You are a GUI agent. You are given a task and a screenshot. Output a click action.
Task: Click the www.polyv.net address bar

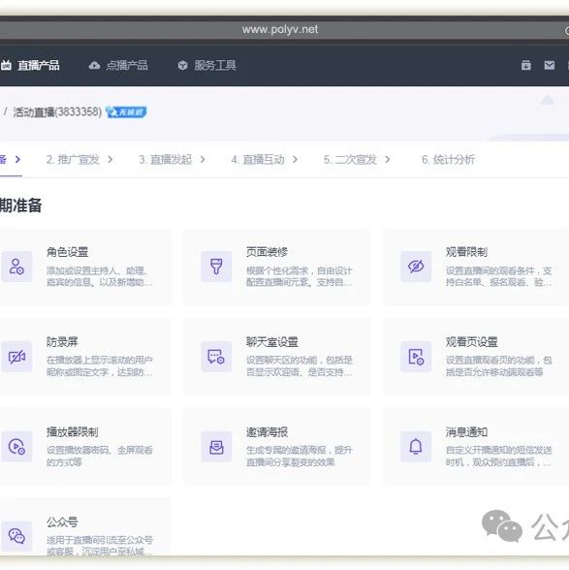pyautogui.click(x=280, y=29)
